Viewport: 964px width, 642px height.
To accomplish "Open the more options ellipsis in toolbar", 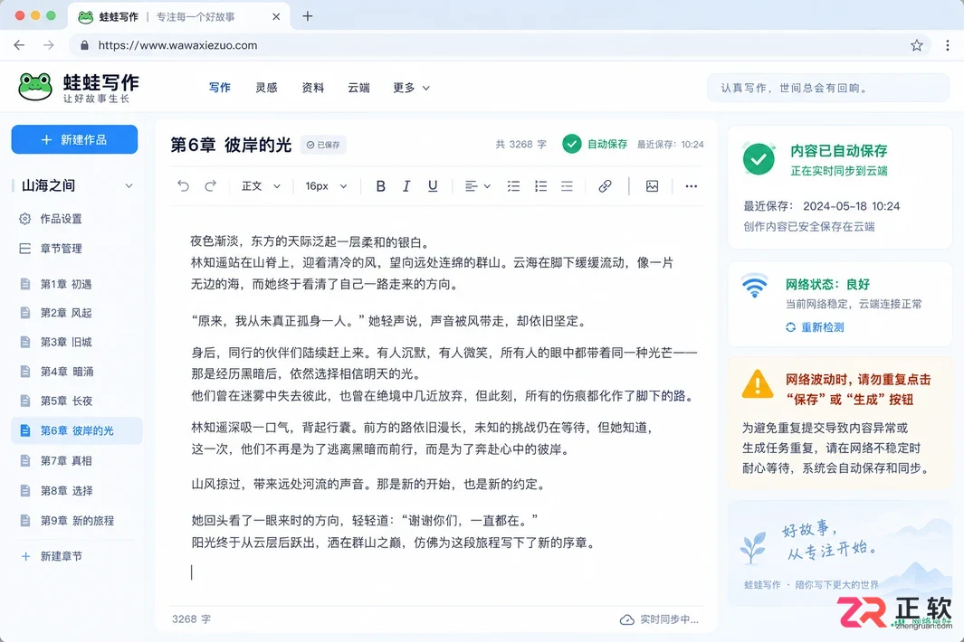I will click(x=691, y=186).
